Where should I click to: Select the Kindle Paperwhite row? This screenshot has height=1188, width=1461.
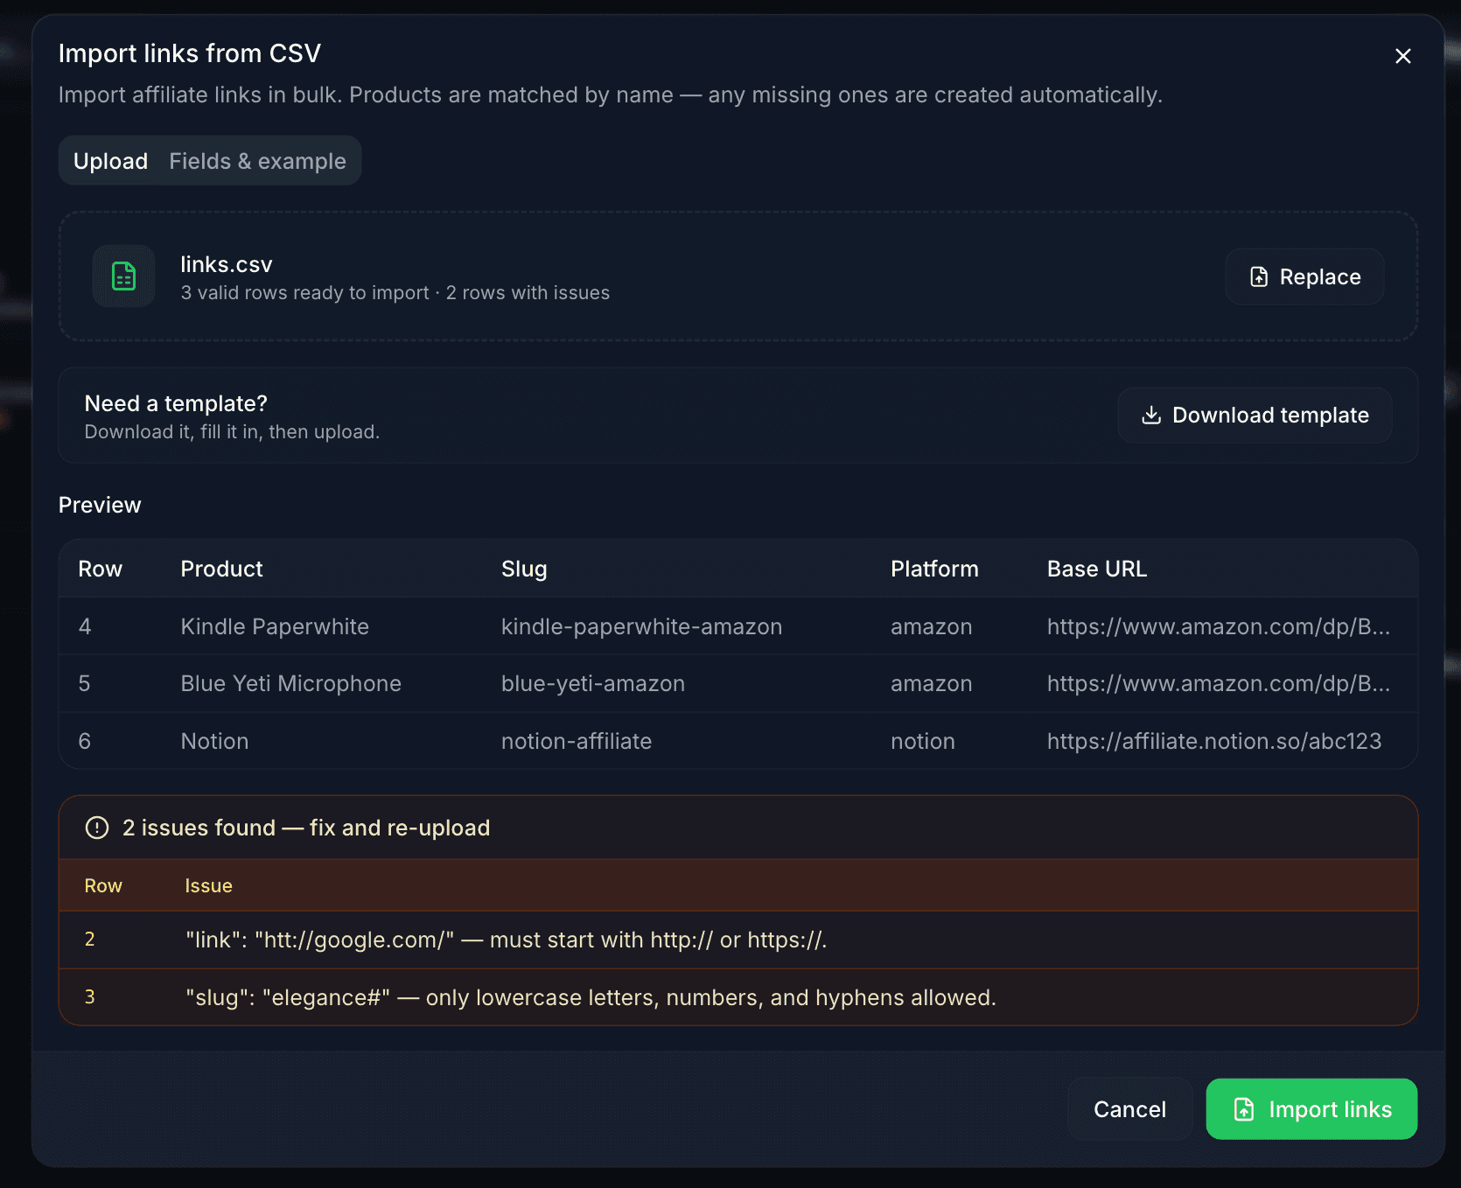coord(275,626)
